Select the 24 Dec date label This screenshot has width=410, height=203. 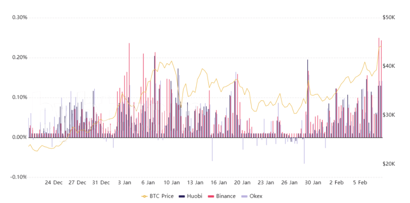point(54,183)
